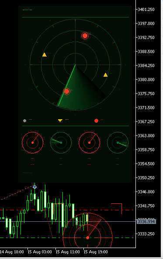The image size is (163, 259).
Task: Open the last green mini radar gauge
Action: pyautogui.click(x=118, y=142)
